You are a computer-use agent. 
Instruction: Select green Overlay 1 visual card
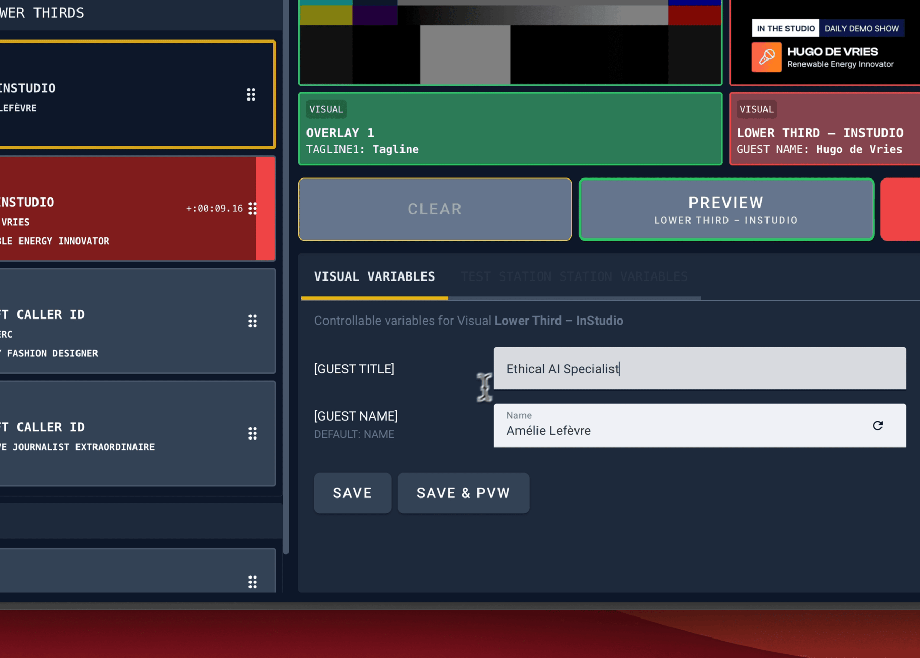510,129
